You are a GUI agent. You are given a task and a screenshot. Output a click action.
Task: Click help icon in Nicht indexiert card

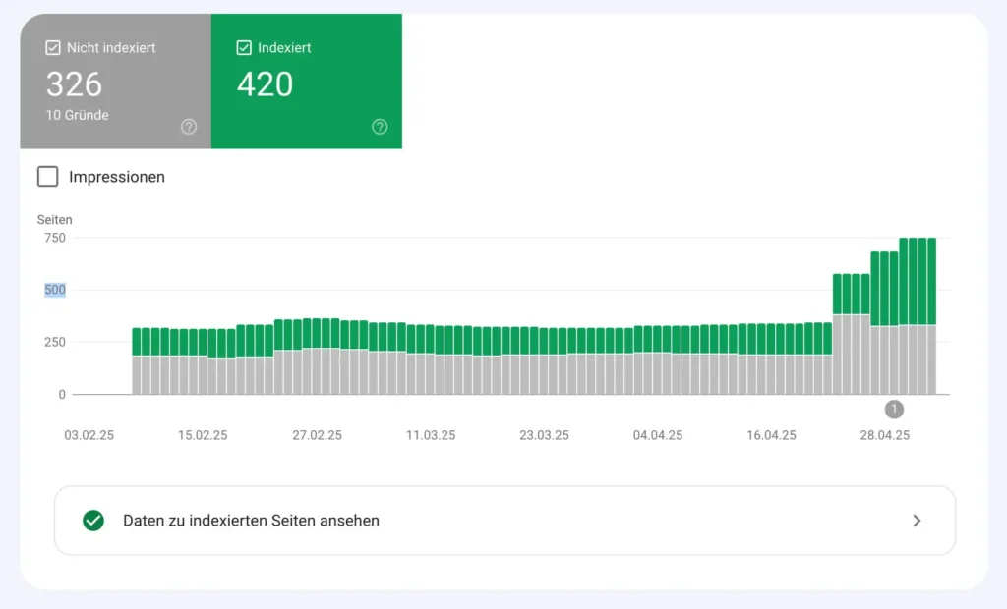click(189, 127)
